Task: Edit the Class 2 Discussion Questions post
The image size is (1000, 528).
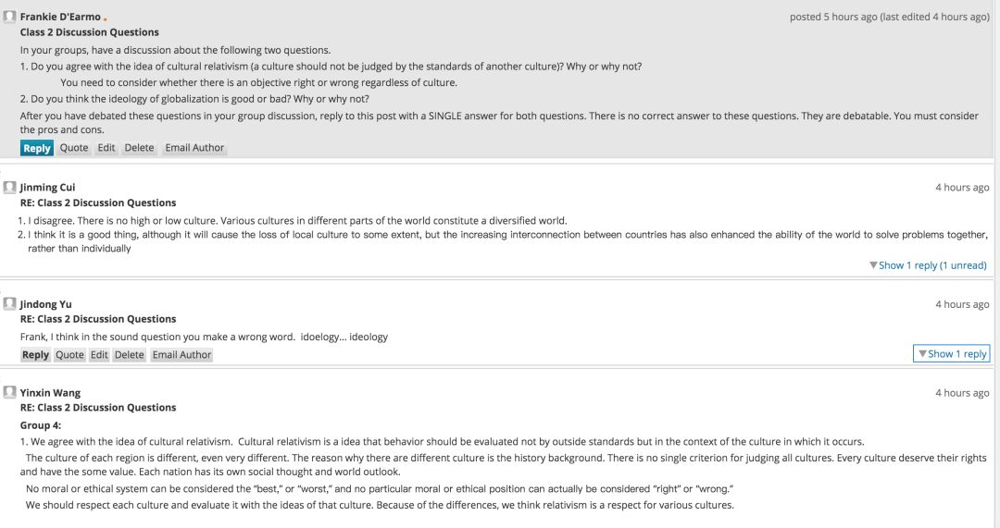Action: point(106,148)
